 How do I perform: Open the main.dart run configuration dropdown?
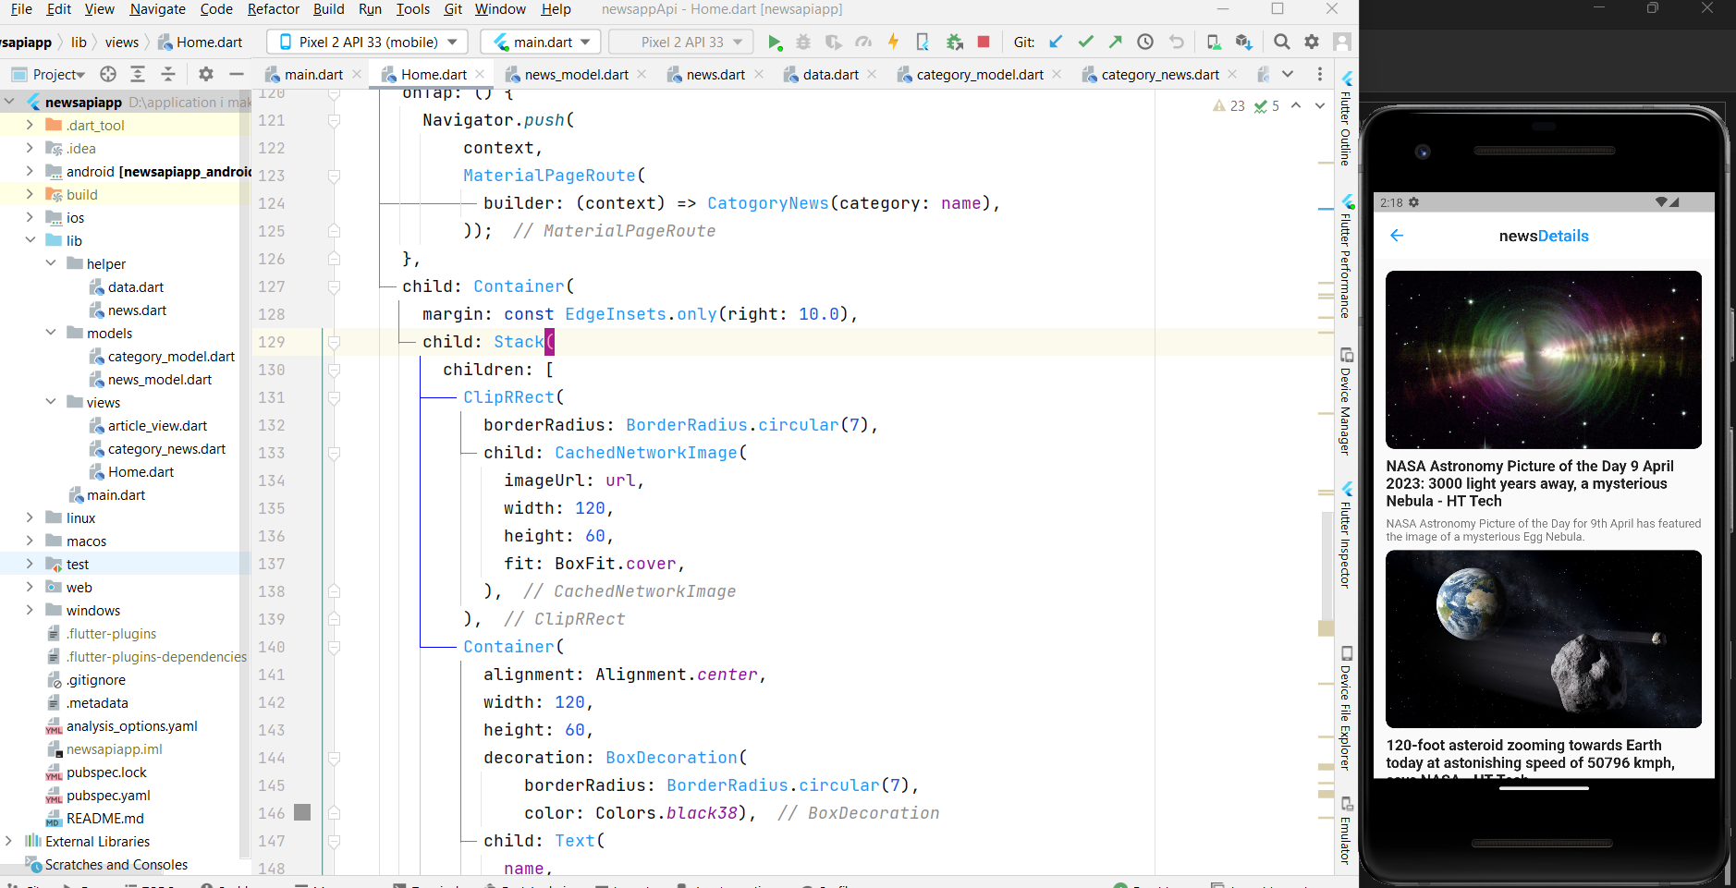pos(539,42)
